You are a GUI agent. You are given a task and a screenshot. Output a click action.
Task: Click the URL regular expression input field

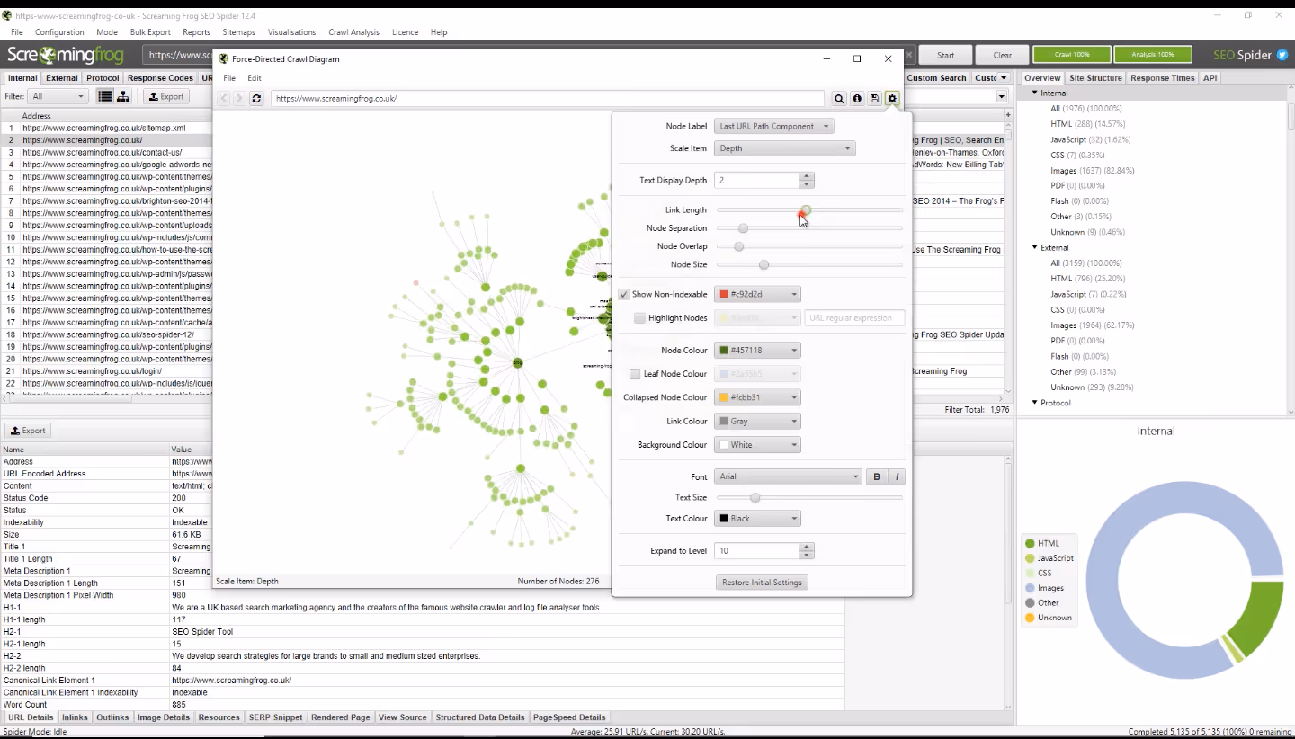pyautogui.click(x=855, y=317)
